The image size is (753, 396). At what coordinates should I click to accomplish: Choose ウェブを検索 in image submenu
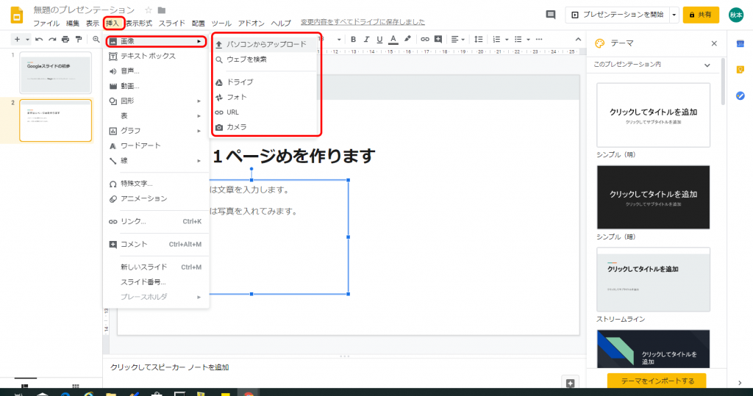point(266,60)
